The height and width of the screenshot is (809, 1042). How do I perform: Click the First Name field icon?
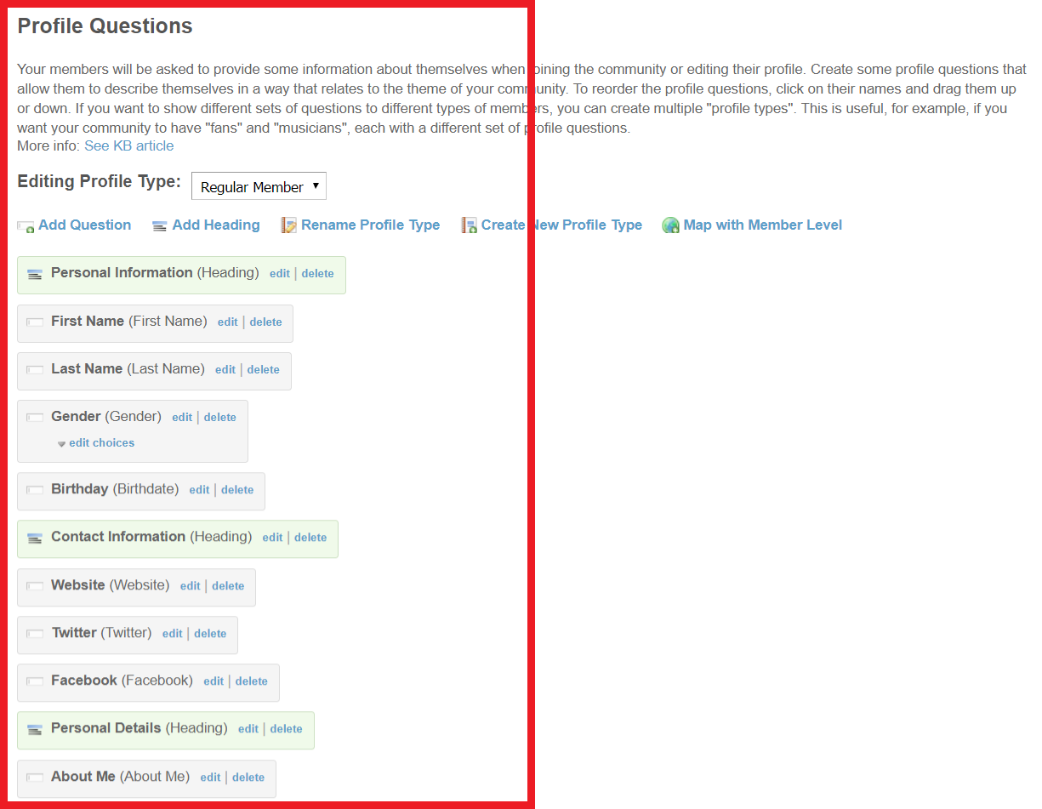tap(35, 322)
